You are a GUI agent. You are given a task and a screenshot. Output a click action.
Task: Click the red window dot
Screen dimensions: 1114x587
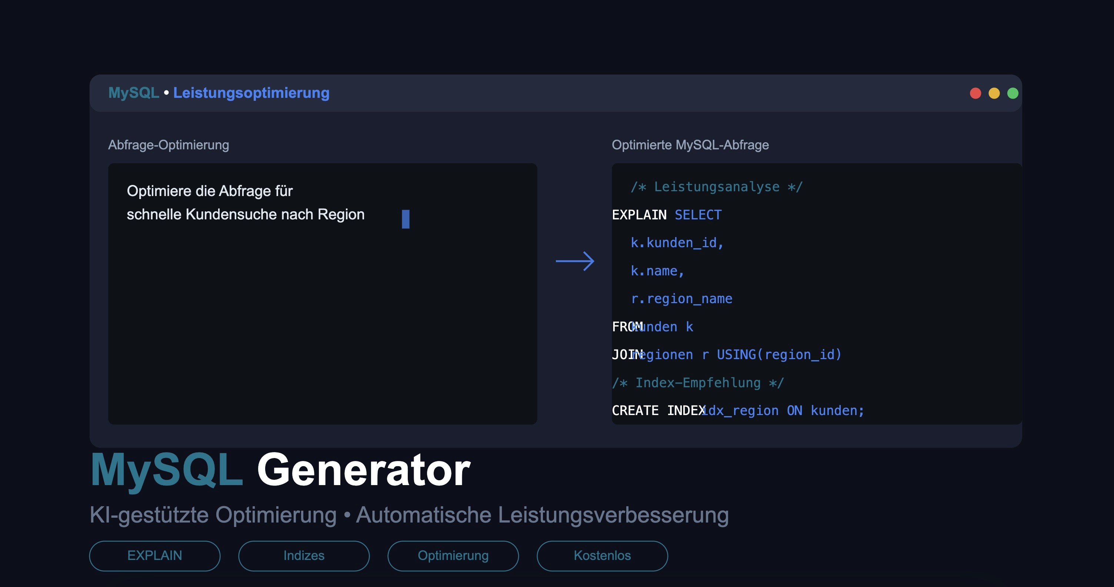(x=975, y=93)
